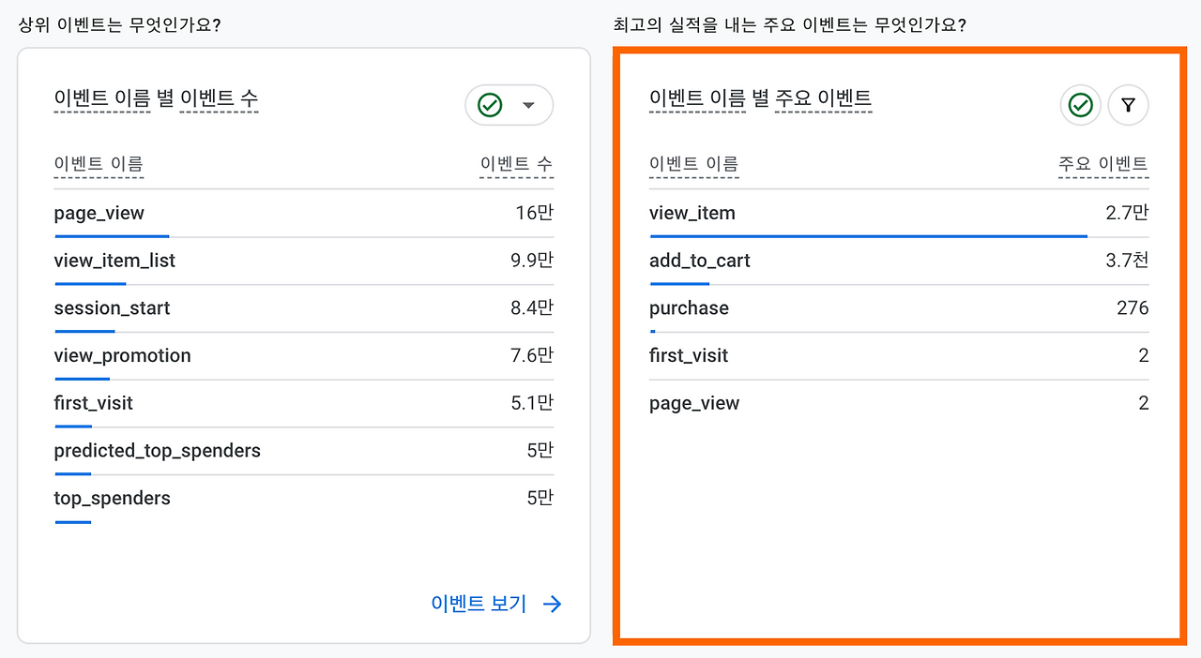
Task: Click green checkmark on key events card
Action: [x=1081, y=106]
